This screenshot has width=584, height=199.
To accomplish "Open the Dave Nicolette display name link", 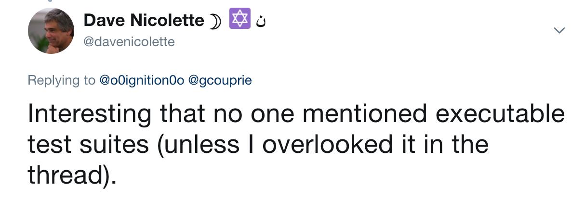I will (144, 20).
